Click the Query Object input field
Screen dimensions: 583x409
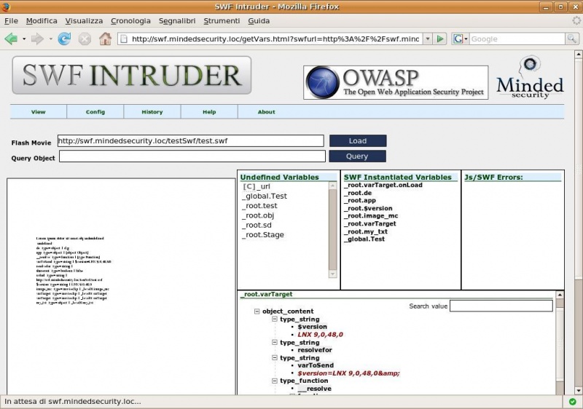click(x=192, y=156)
